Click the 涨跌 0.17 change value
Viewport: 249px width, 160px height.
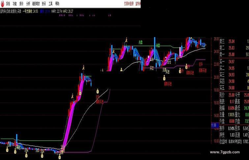pos(232,102)
